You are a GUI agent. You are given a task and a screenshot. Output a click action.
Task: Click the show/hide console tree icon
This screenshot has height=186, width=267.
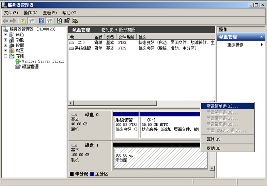point(31,21)
